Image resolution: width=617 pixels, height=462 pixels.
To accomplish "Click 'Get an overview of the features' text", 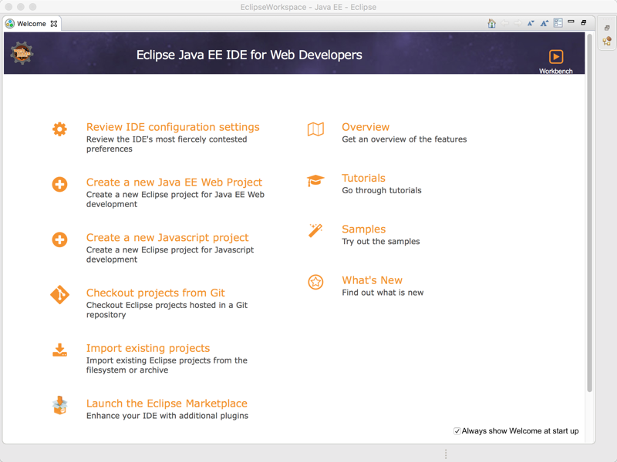I will [x=404, y=139].
